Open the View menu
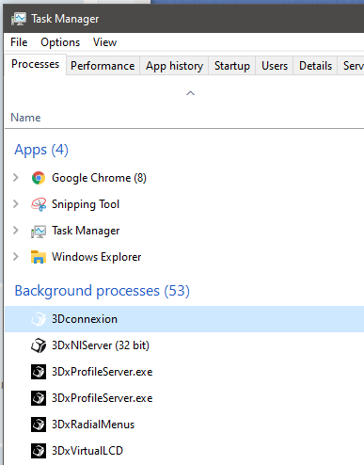Image resolution: width=364 pixels, height=465 pixels. [104, 42]
